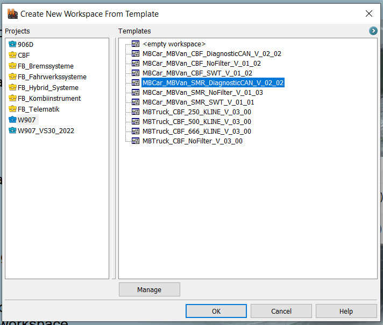Select template MBCar_MBVan_SMR_NoFilter_V_01_03
383x325 pixels.
(202, 93)
